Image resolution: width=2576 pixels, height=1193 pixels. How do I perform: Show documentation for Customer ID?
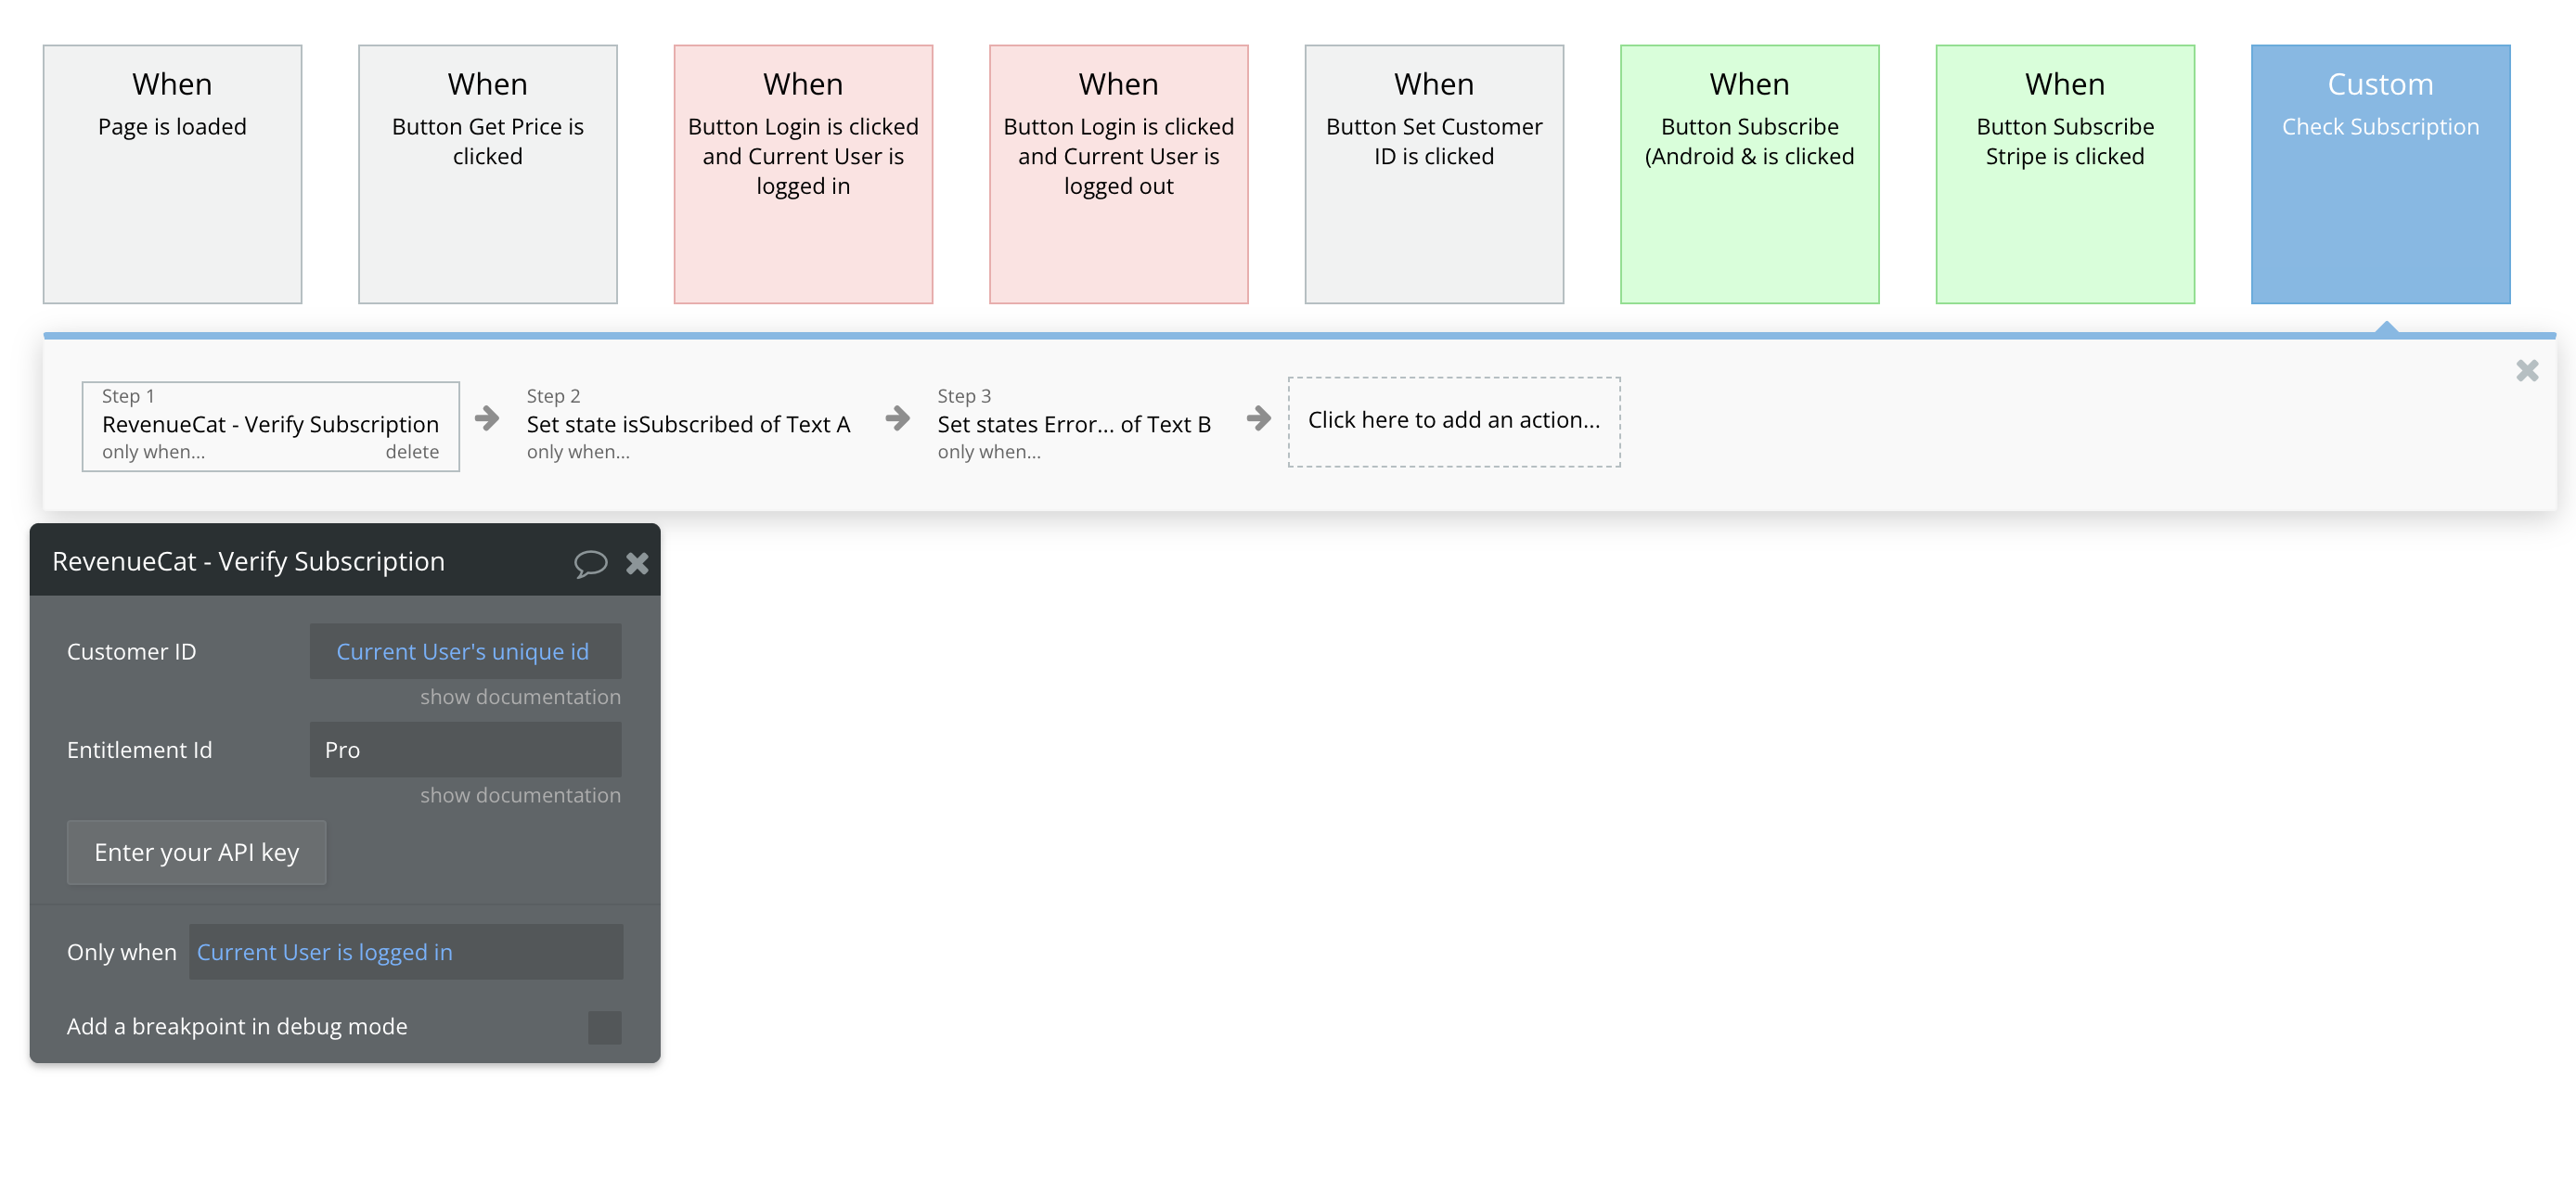pyautogui.click(x=520, y=697)
